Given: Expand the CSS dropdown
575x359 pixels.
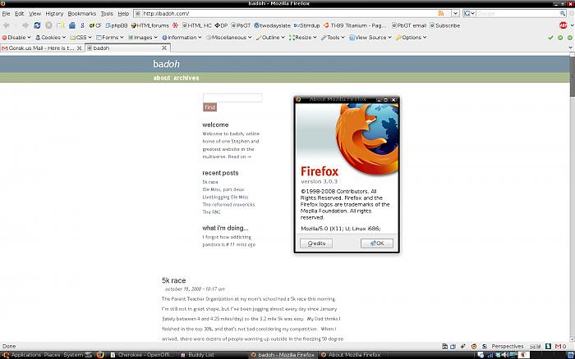Looking at the screenshot, I should click(80, 38).
